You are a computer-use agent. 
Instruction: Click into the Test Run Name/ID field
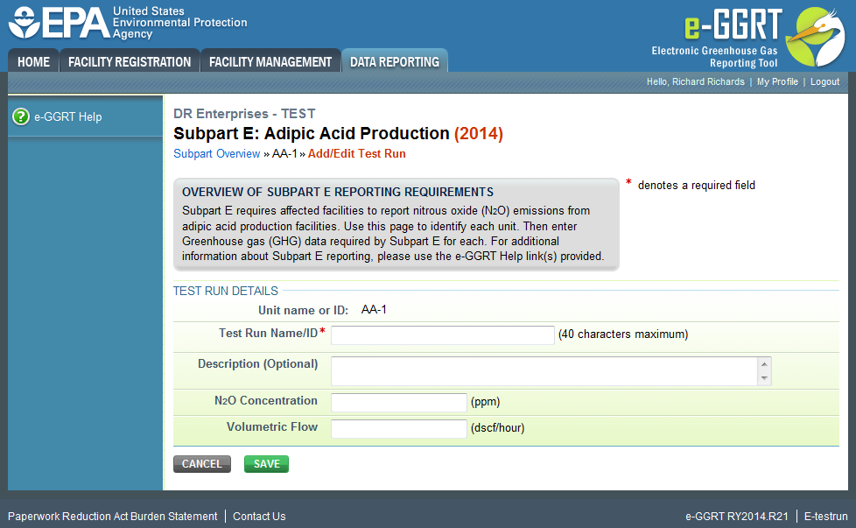point(443,335)
